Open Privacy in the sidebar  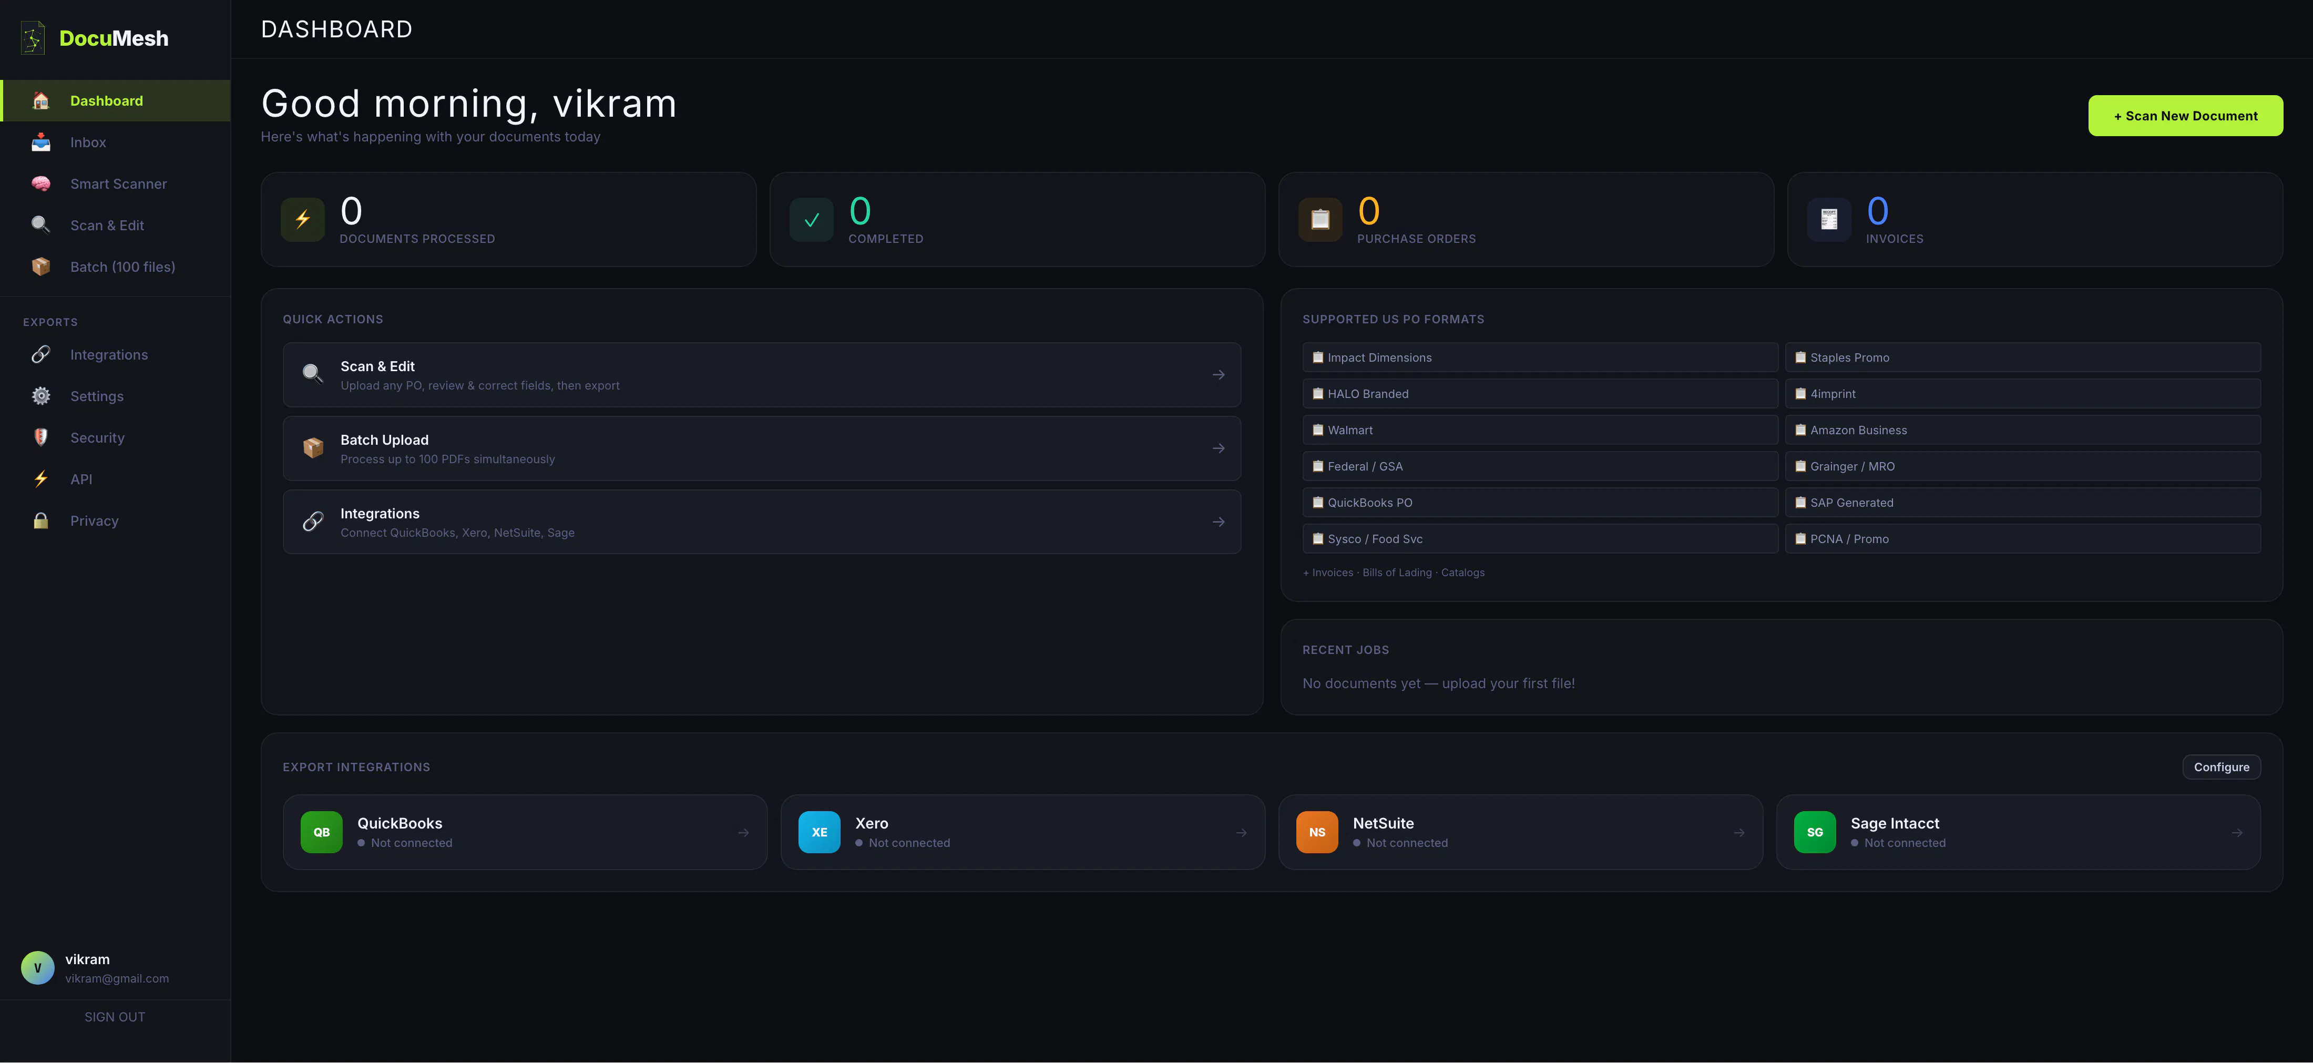coord(116,521)
